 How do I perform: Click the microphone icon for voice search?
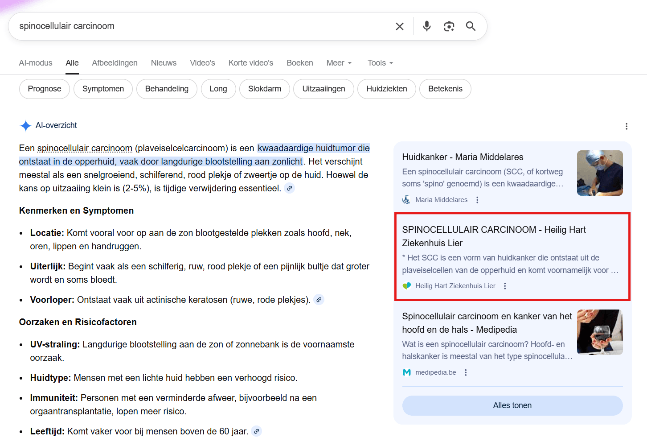click(x=426, y=26)
